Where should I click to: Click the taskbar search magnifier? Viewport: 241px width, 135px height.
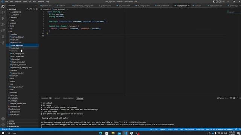coord(9,133)
